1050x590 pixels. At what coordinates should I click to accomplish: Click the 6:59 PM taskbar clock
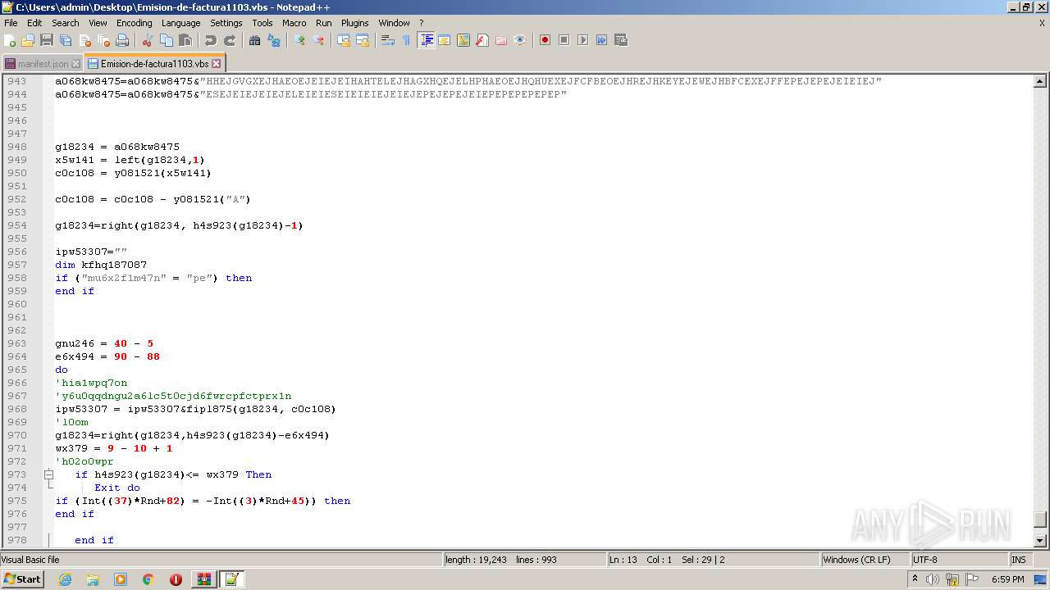pos(1007,579)
